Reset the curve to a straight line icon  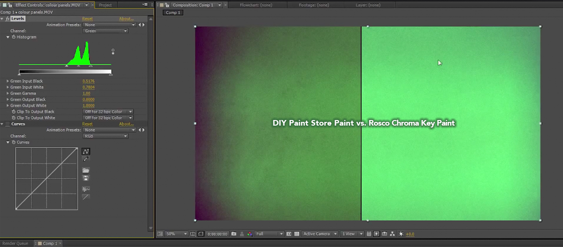pos(86,197)
